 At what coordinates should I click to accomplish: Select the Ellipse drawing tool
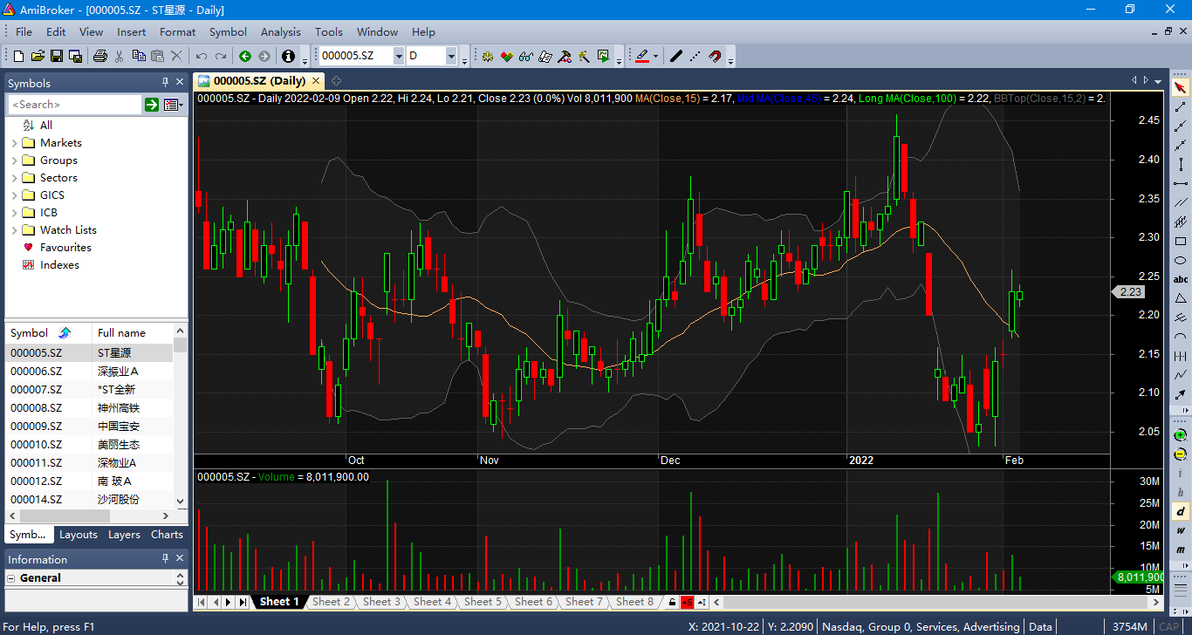[x=1181, y=260]
